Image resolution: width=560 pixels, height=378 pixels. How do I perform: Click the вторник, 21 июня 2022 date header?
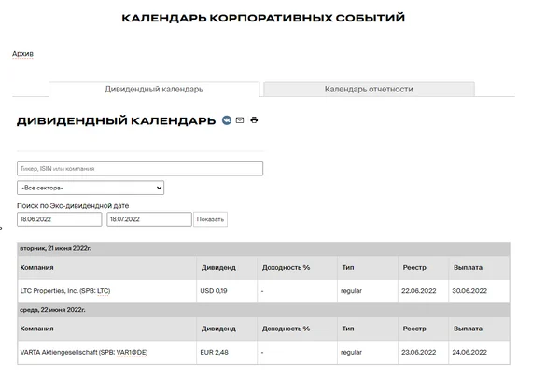click(x=56, y=248)
